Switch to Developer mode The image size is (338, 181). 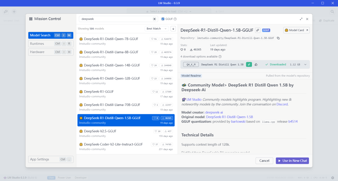click(81, 178)
